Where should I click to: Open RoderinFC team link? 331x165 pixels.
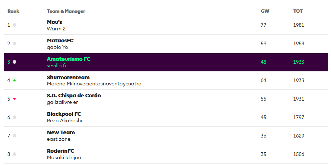(60, 151)
